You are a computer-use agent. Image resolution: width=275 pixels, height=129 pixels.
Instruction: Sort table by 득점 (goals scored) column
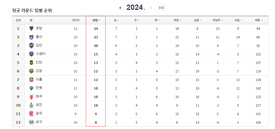coord(177,20)
